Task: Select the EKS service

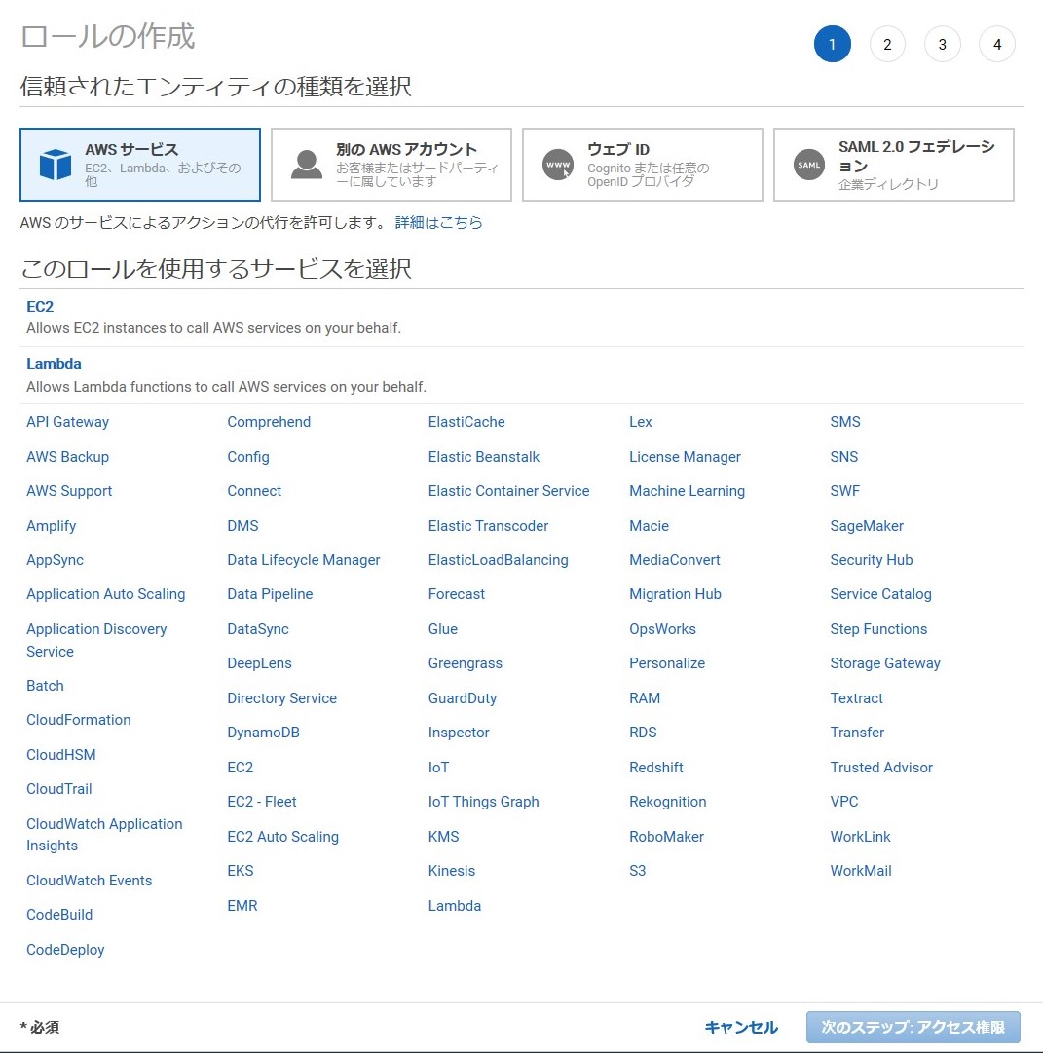Action: click(240, 871)
